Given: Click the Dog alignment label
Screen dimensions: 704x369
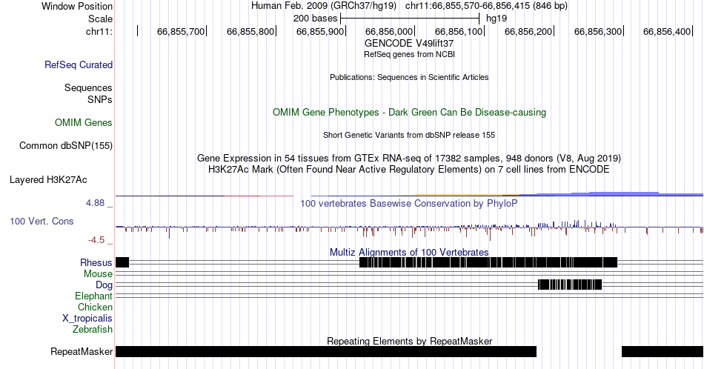Looking at the screenshot, I should (x=104, y=285).
